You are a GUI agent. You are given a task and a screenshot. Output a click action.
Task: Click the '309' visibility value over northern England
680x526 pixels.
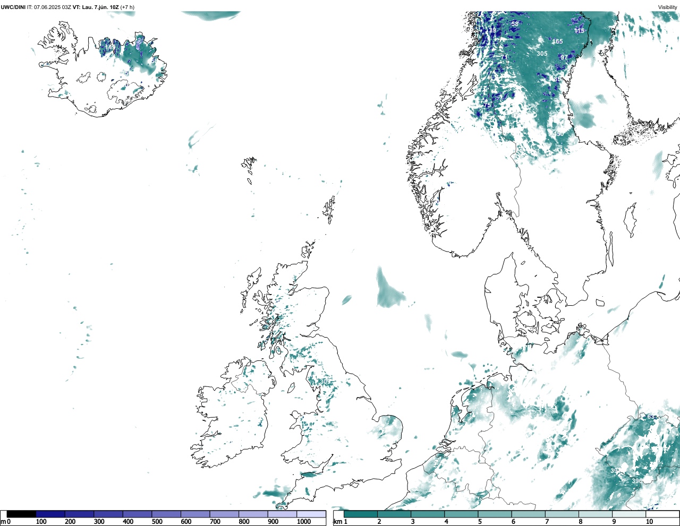pyautogui.click(x=325, y=382)
